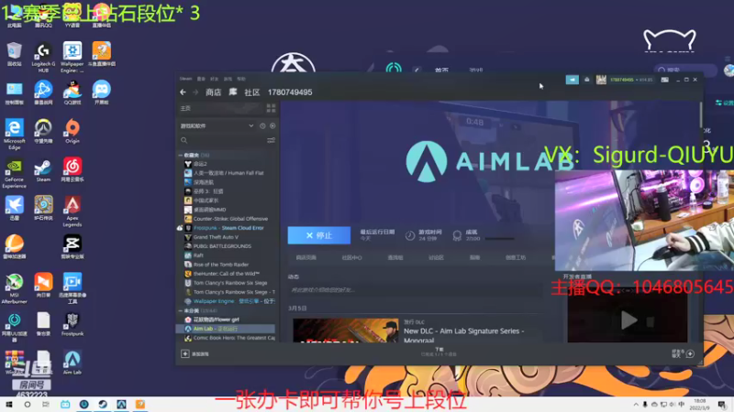Image resolution: width=734 pixels, height=412 pixels.
Task: Toggle the ready-to-play filter icon
Action: pos(272,125)
